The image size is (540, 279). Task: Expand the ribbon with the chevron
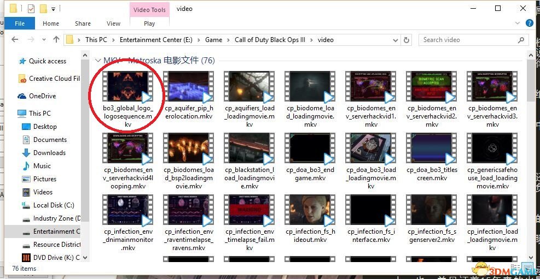point(517,23)
